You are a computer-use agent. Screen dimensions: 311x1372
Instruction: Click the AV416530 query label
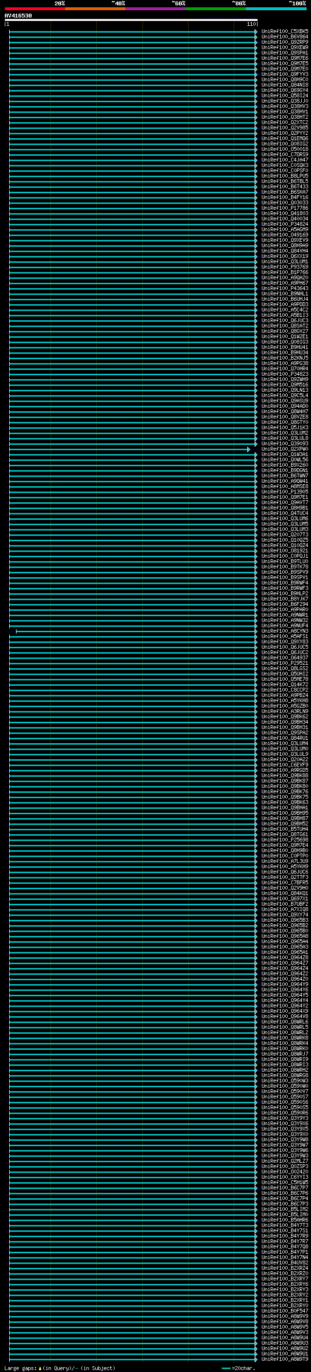pos(18,16)
